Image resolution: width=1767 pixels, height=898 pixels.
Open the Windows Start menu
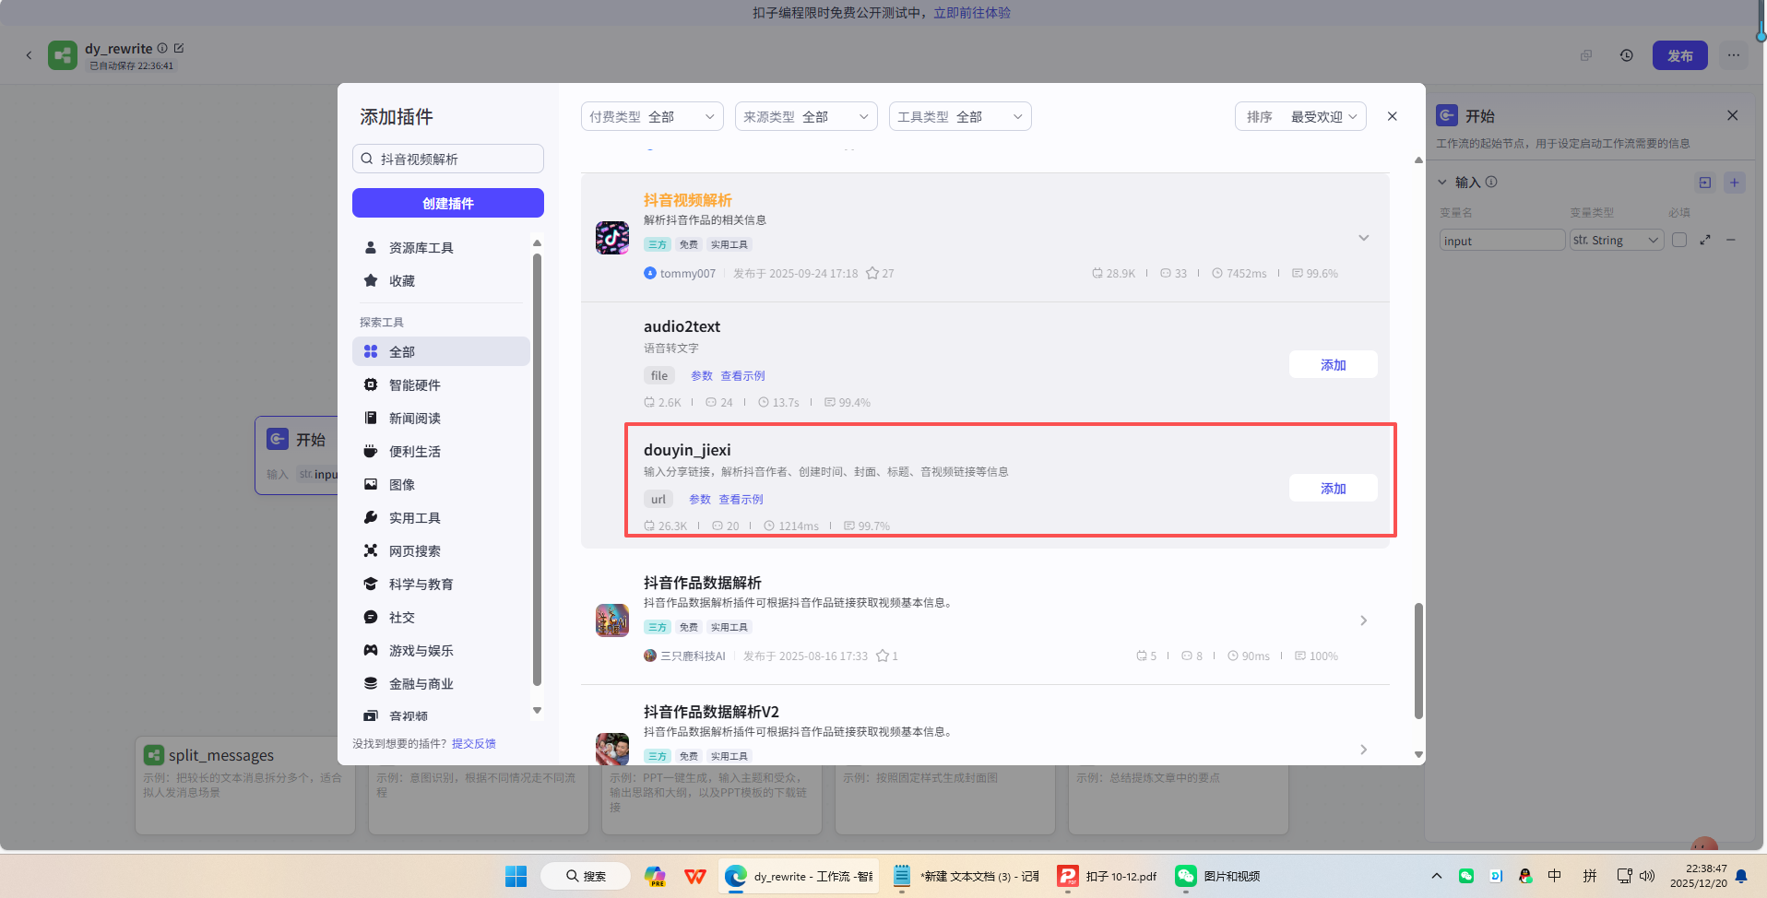[516, 876]
